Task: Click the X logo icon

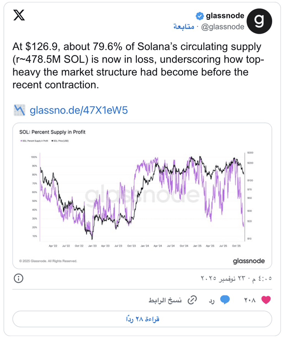Action: click(19, 16)
